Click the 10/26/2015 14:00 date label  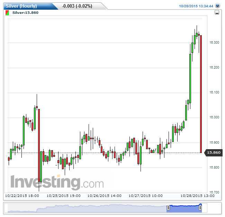point(105,196)
